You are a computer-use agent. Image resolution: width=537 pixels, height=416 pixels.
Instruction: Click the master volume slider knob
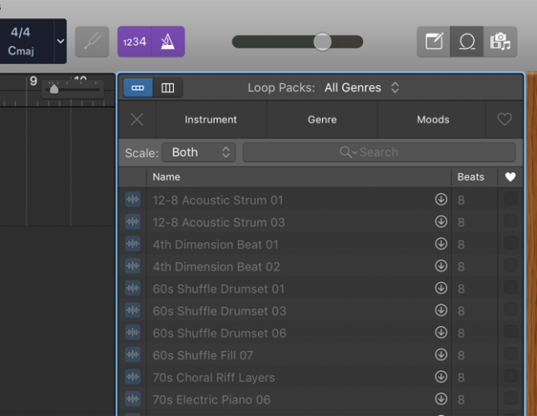coord(322,42)
